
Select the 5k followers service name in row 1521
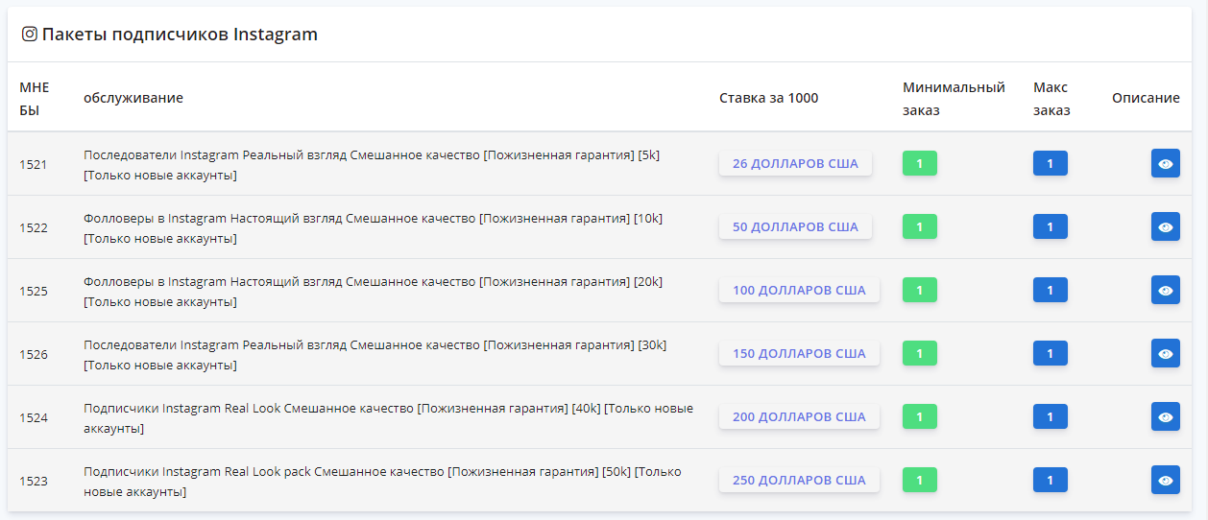point(372,164)
